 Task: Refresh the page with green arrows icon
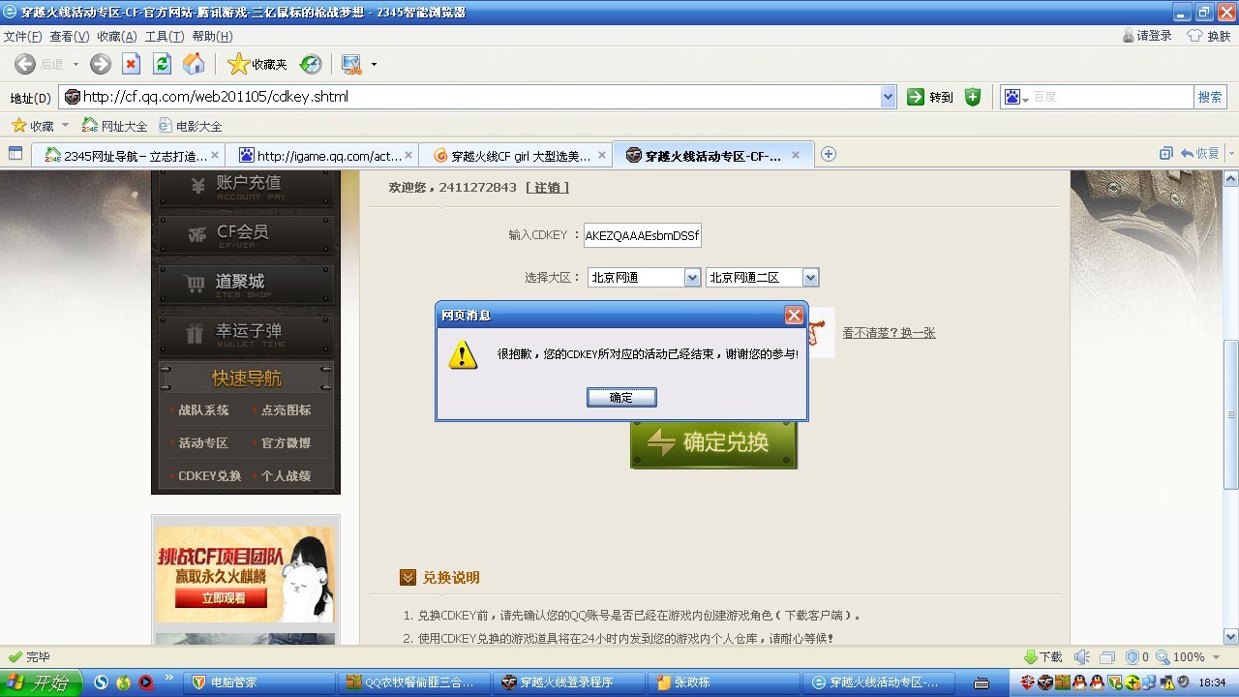tap(163, 64)
